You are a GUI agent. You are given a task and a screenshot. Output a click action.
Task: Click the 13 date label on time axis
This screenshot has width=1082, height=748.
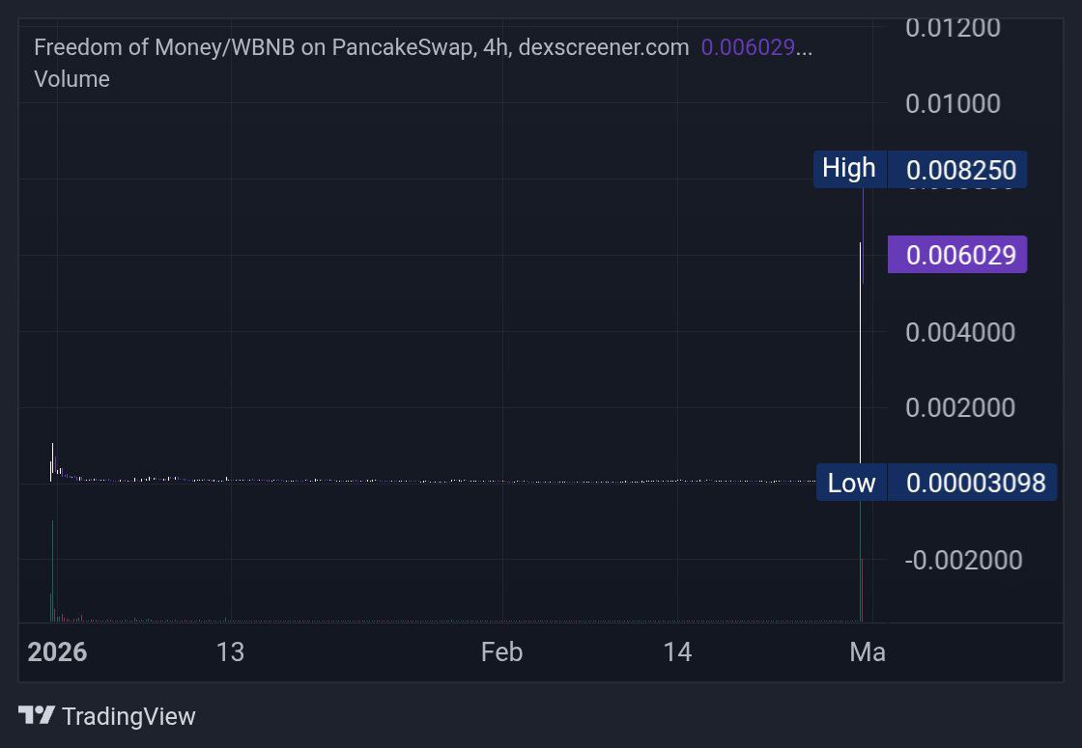point(230,651)
